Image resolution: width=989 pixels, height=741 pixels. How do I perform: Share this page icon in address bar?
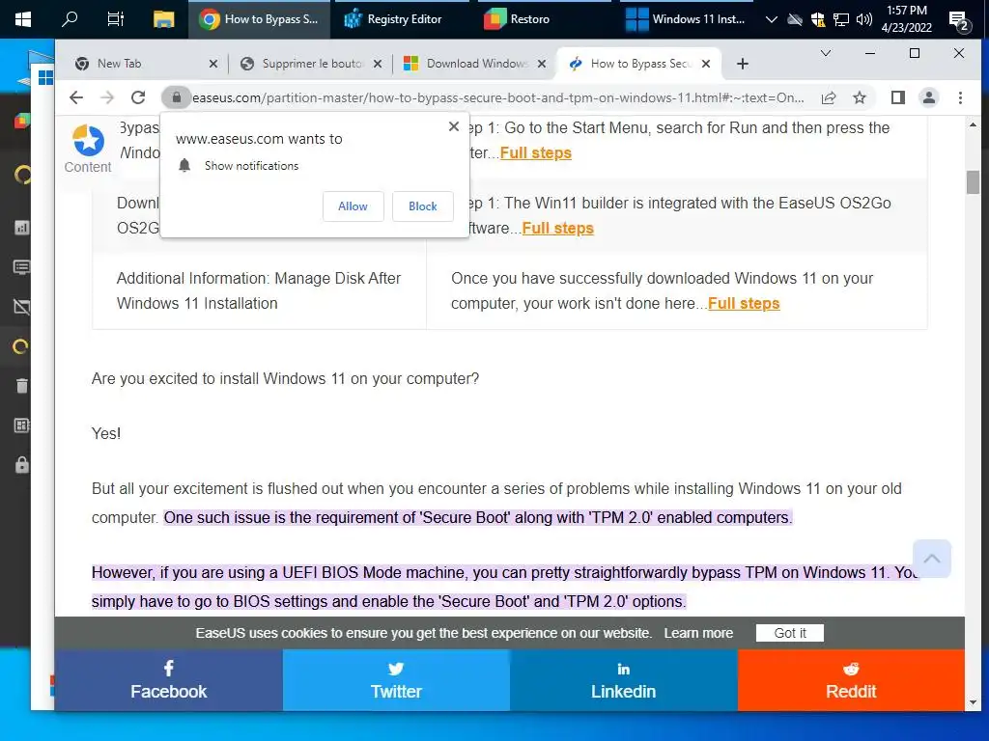(828, 97)
